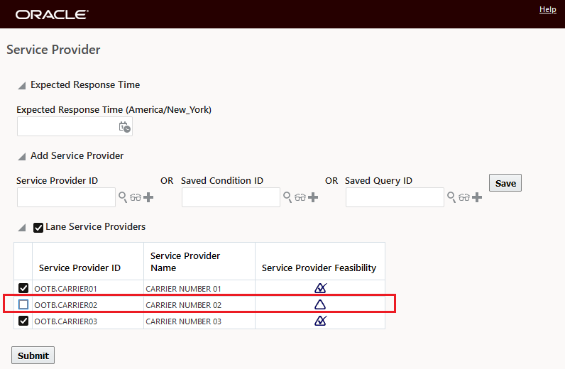The height and width of the screenshot is (369, 565).
Task: Click the feasibility icon for CARRIER NUMBER 02
Action: click(320, 304)
